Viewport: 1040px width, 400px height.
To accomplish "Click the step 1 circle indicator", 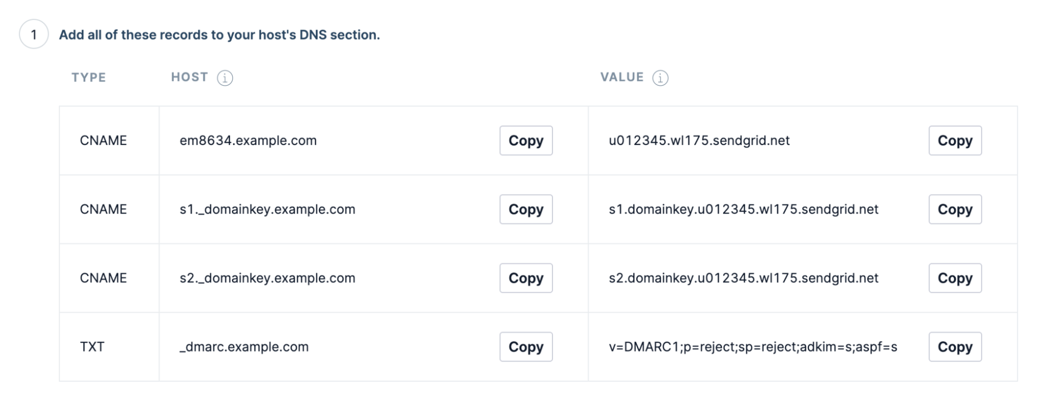I will click(x=34, y=34).
